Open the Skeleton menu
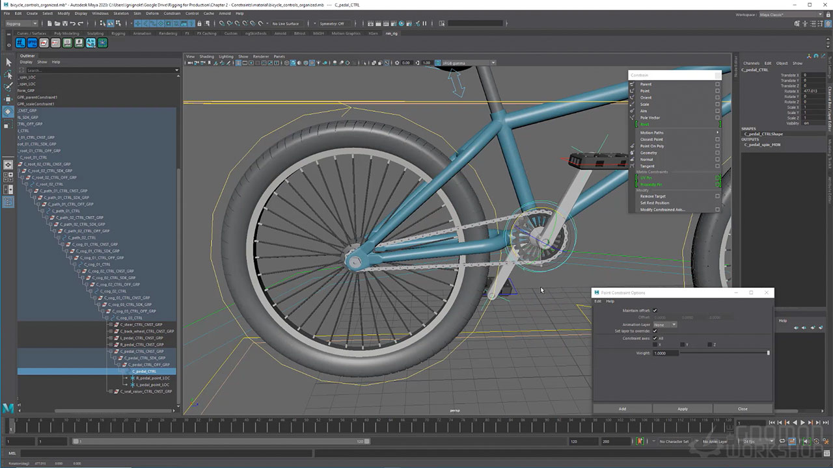Screen dimensions: 833x468 (x=121, y=13)
